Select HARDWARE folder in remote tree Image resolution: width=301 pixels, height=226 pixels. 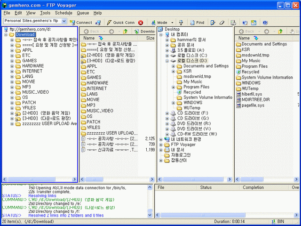point(33,66)
